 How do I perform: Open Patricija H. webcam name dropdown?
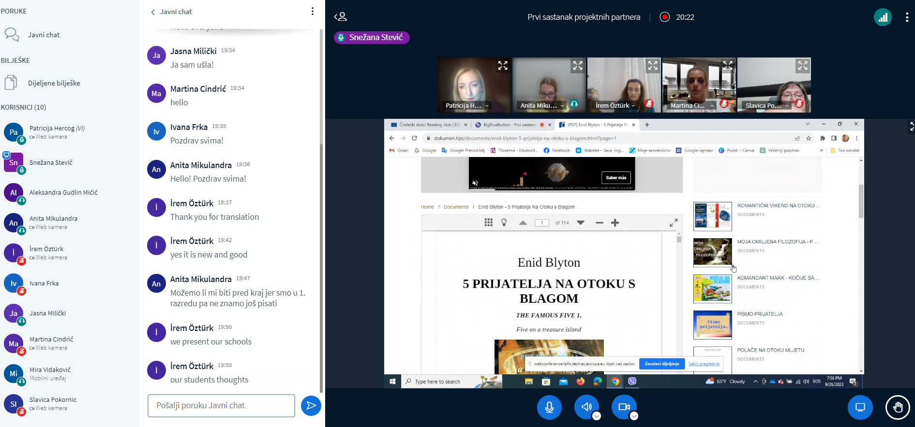coord(466,105)
